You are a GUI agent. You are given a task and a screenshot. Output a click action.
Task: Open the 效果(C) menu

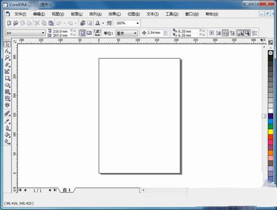click(115, 14)
